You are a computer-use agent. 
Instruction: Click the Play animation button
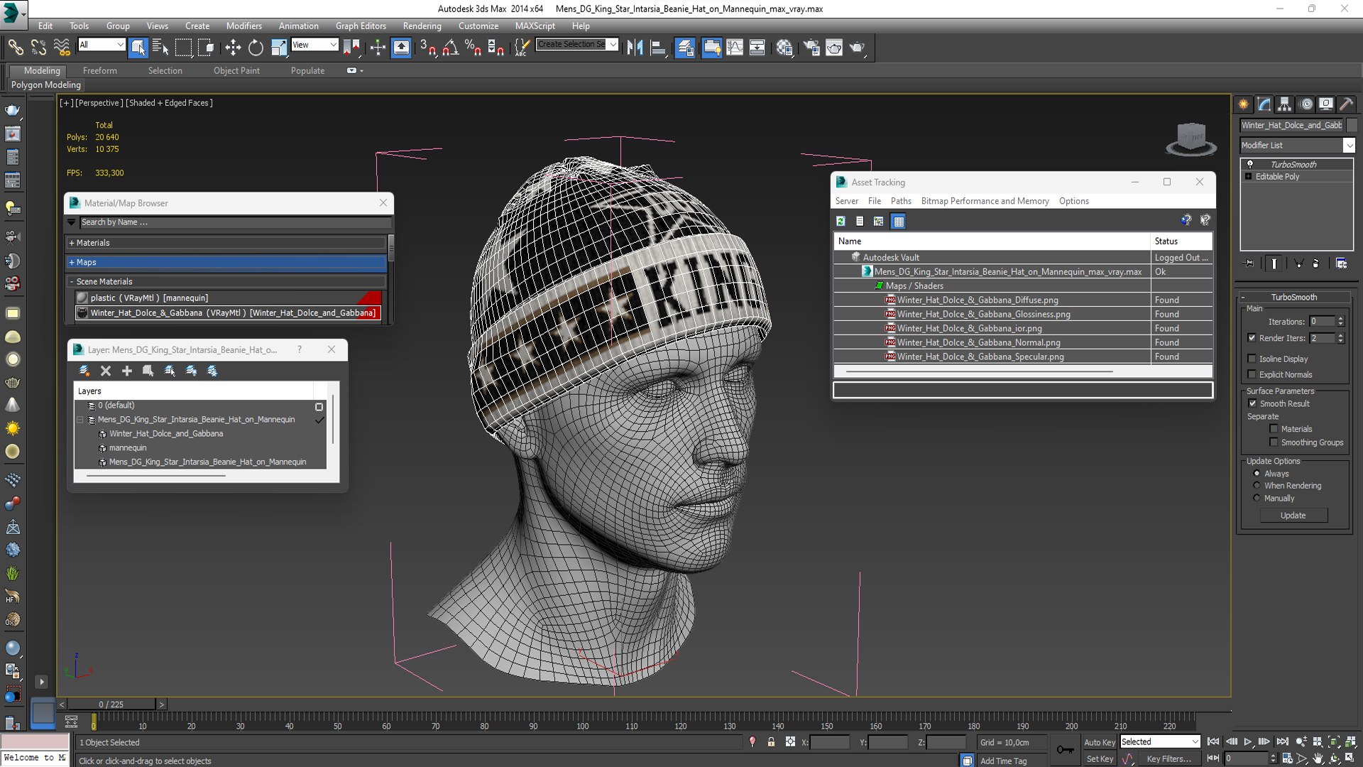pyautogui.click(x=1247, y=741)
